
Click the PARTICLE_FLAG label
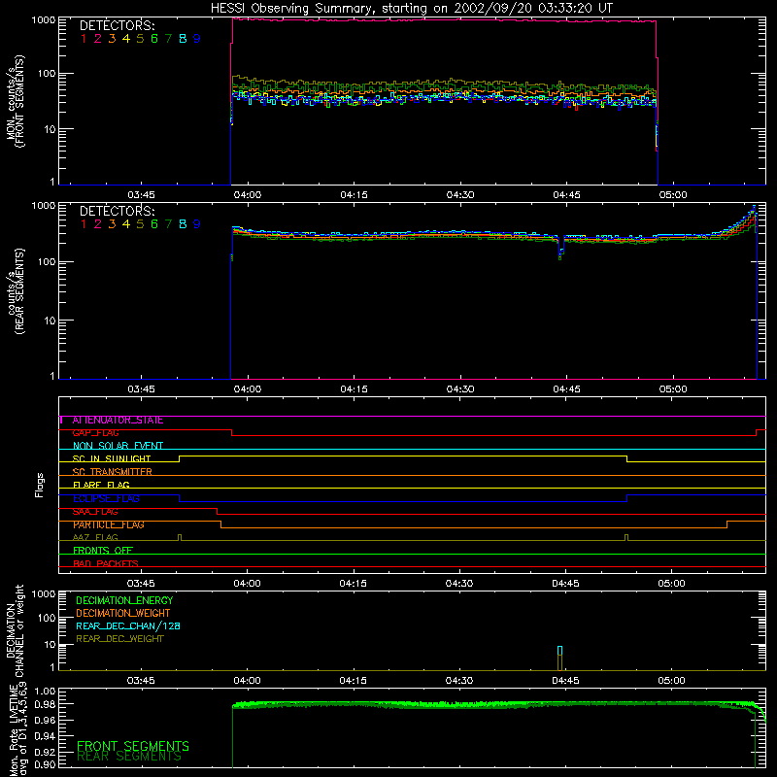click(109, 524)
